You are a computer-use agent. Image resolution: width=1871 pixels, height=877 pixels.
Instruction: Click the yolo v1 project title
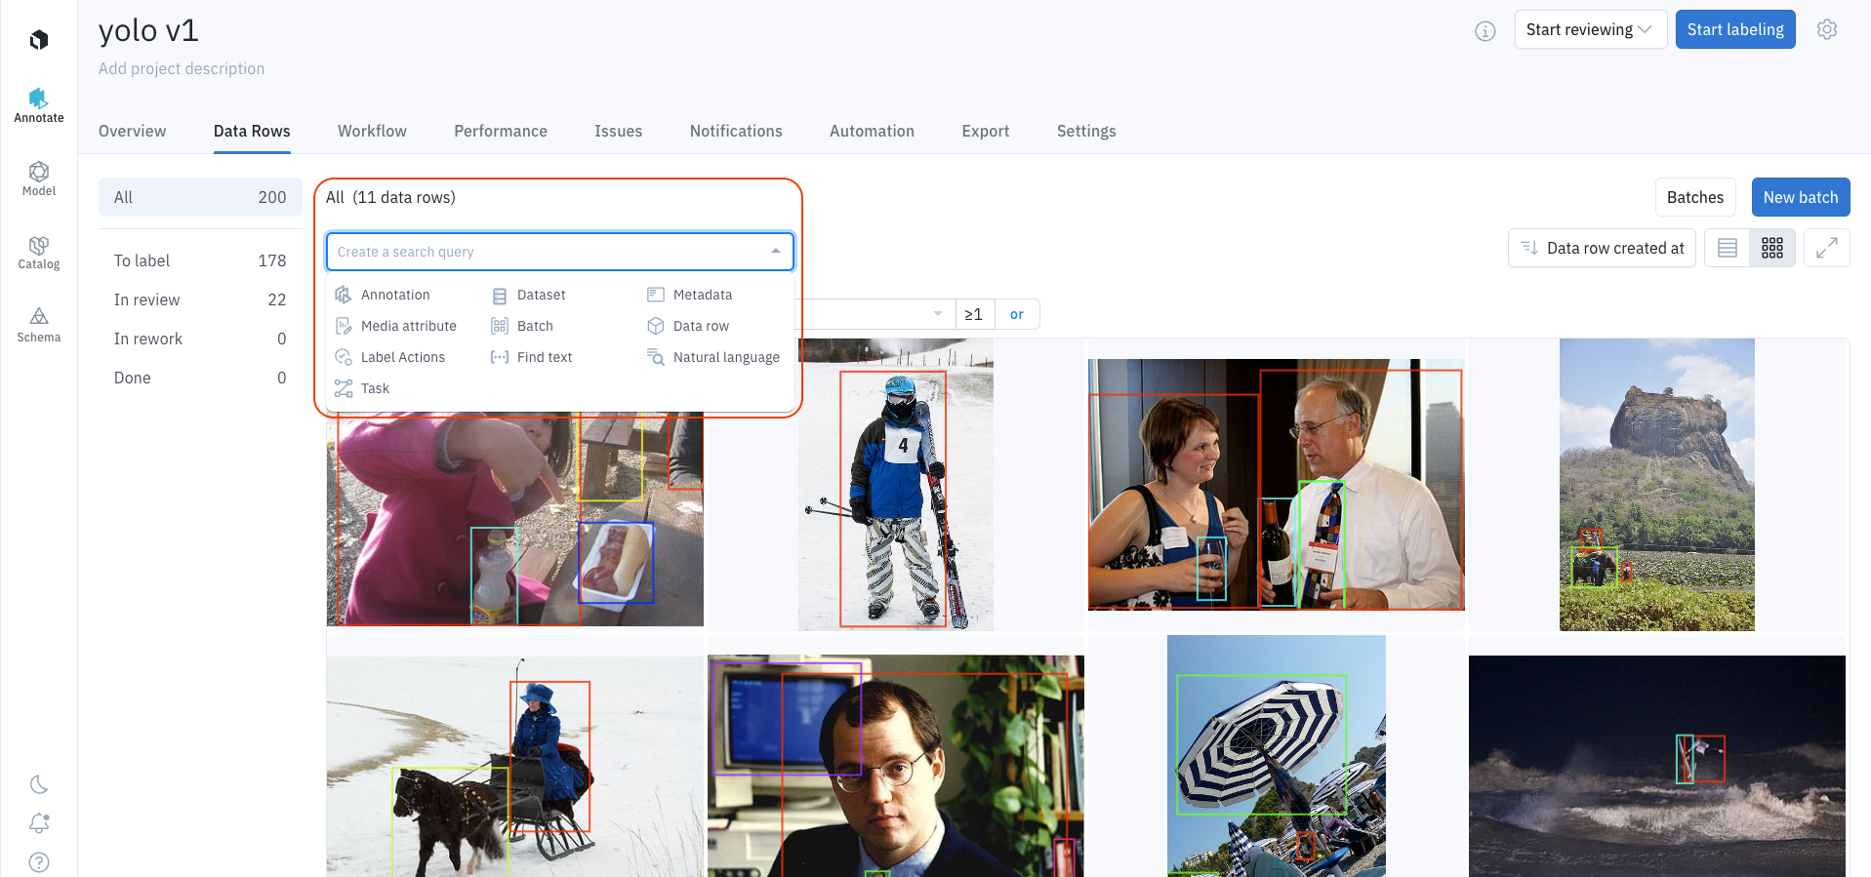point(148,31)
